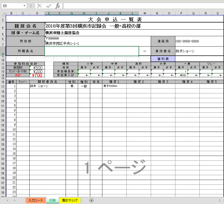Select column M header
224x204 pixels.
click(x=145, y=13)
